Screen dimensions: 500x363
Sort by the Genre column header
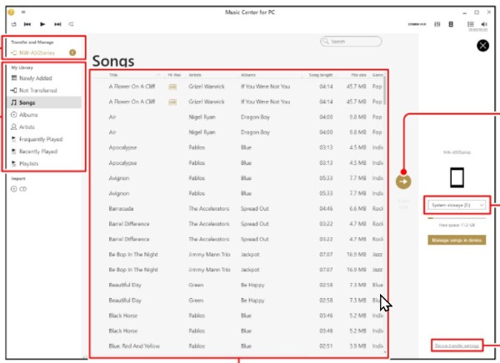[377, 75]
